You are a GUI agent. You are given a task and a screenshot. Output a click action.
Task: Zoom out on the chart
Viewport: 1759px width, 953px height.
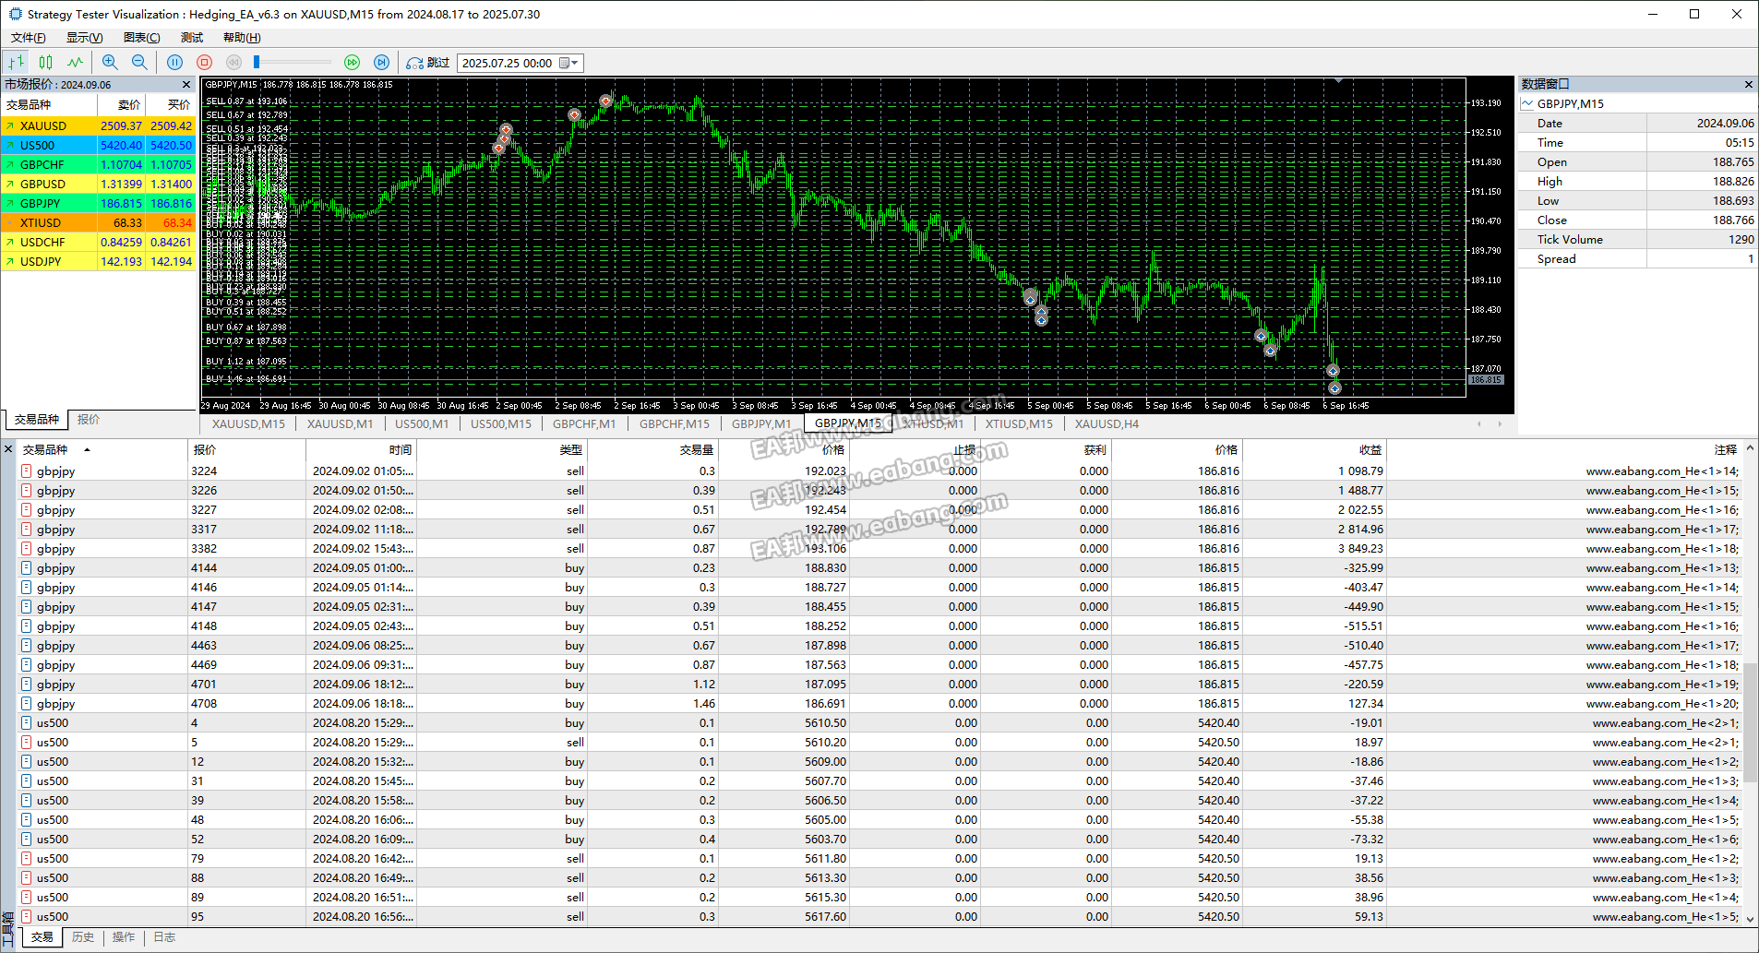pos(139,63)
